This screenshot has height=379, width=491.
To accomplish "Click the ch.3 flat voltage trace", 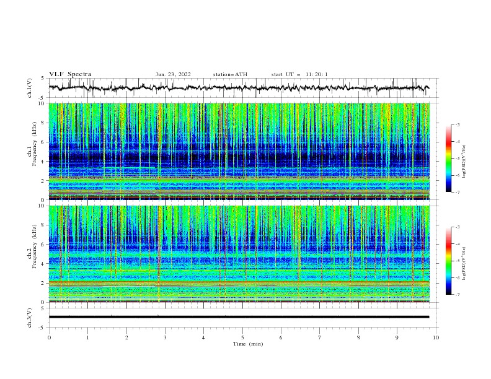I will coord(239,317).
